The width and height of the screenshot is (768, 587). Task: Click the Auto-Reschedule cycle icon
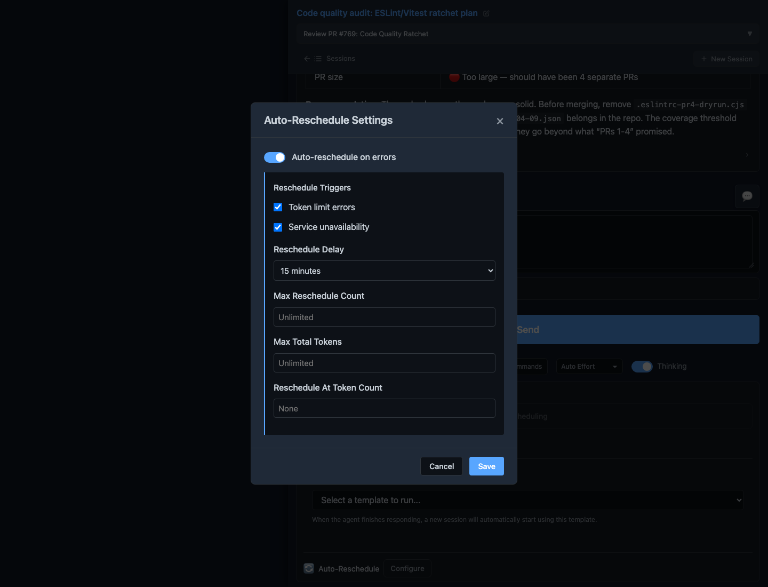[309, 568]
